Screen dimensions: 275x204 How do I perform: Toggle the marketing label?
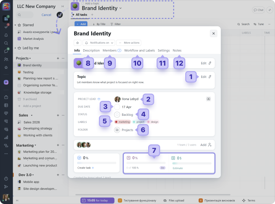123,122
